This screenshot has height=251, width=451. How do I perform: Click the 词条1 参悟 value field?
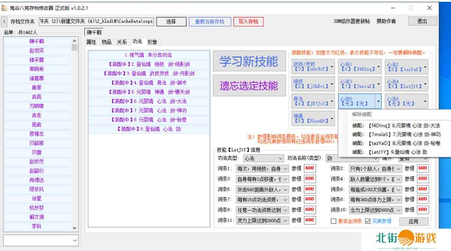point(309,169)
